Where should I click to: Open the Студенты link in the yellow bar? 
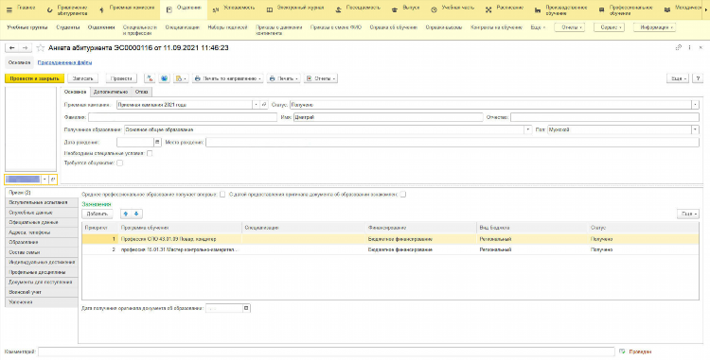pyautogui.click(x=68, y=27)
